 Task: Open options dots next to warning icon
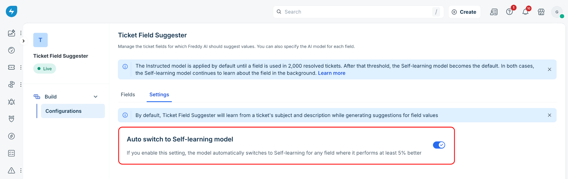click(x=21, y=170)
